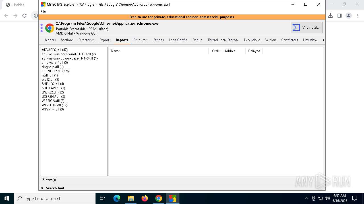
Task: Click Chrome's forward navigation arrow
Action: tap(15, 16)
